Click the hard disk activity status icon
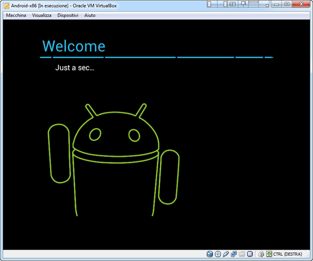 point(210,254)
